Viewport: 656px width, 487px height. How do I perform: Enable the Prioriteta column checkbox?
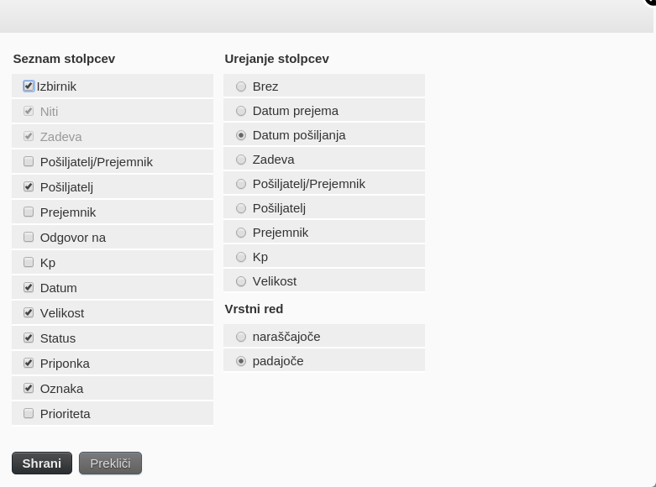click(x=29, y=413)
